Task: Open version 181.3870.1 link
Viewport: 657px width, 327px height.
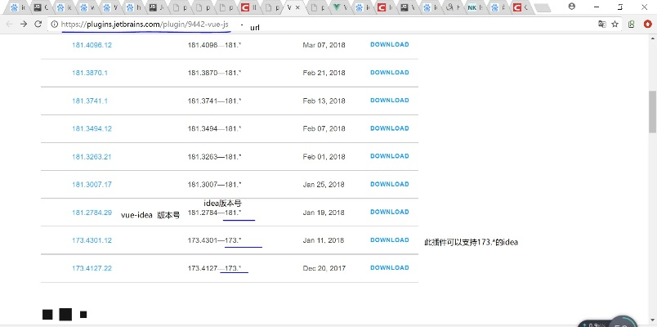Action: [x=90, y=73]
